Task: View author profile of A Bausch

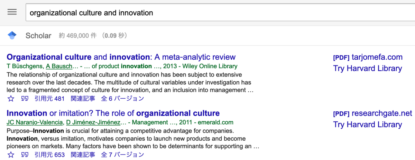Action: [59, 66]
